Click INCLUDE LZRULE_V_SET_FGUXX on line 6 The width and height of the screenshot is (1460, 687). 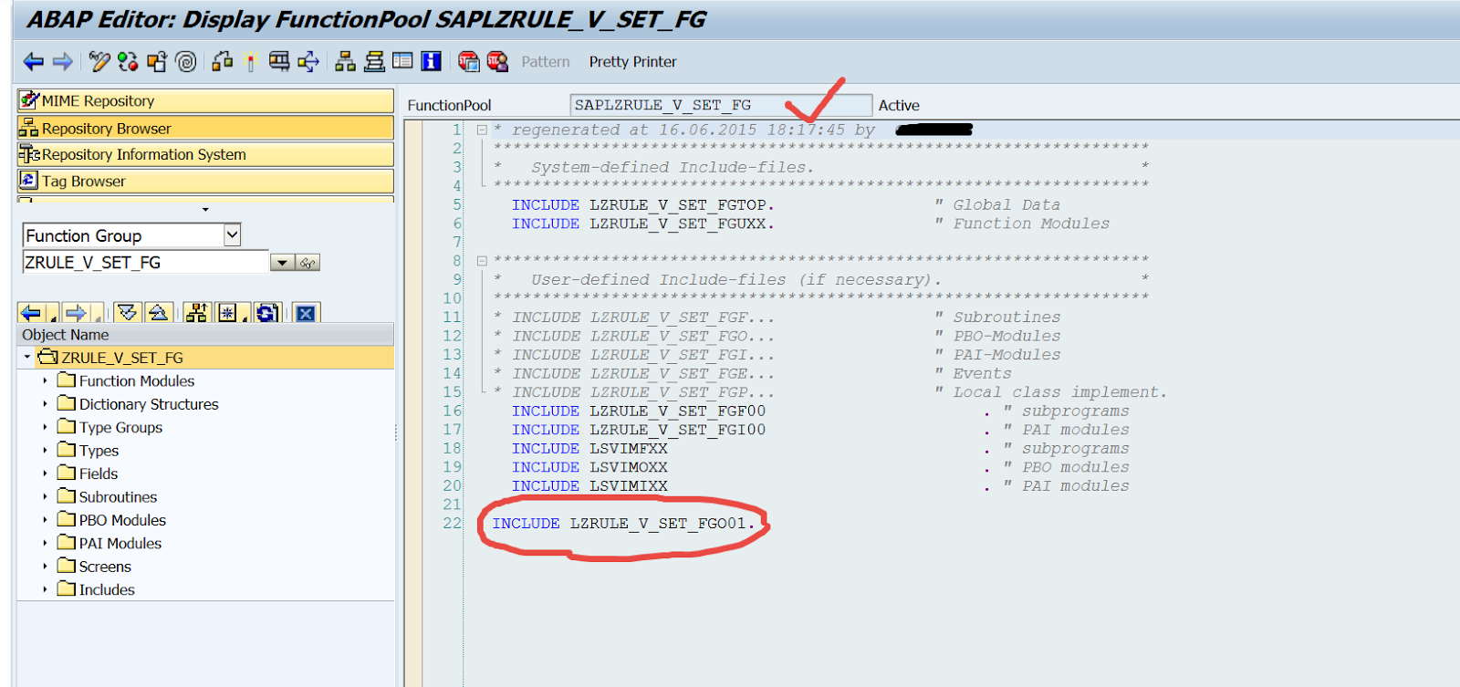[x=642, y=224]
